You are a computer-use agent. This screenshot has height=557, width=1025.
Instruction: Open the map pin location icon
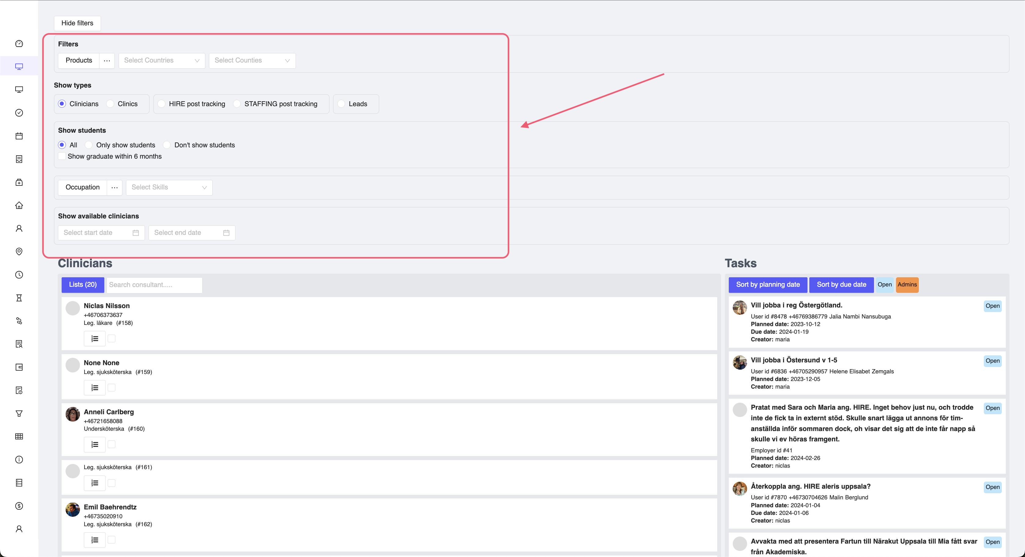(19, 251)
